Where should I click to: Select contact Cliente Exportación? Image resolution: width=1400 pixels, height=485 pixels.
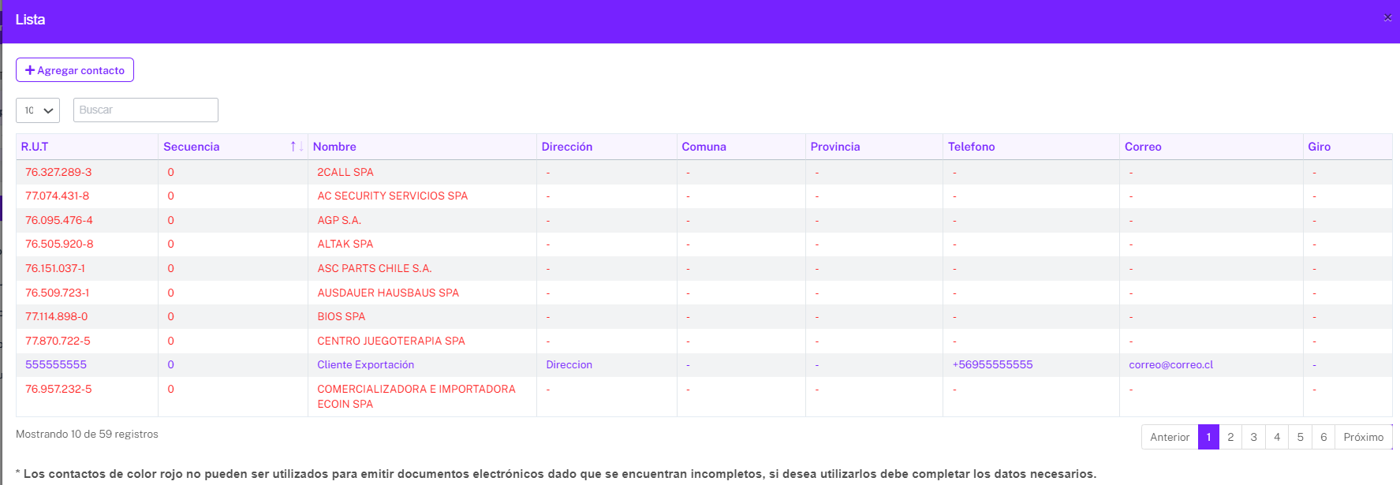[366, 364]
